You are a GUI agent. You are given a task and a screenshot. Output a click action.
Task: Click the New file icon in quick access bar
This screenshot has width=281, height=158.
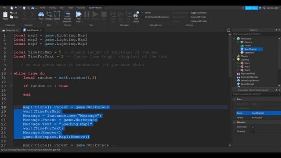pos(12,8)
